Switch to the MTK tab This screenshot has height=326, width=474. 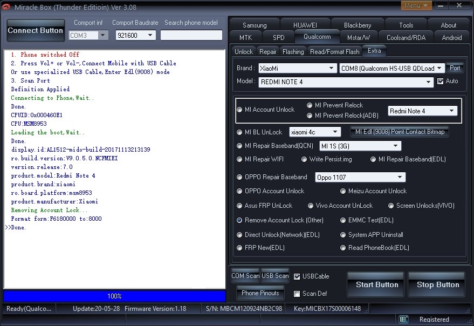pos(245,38)
